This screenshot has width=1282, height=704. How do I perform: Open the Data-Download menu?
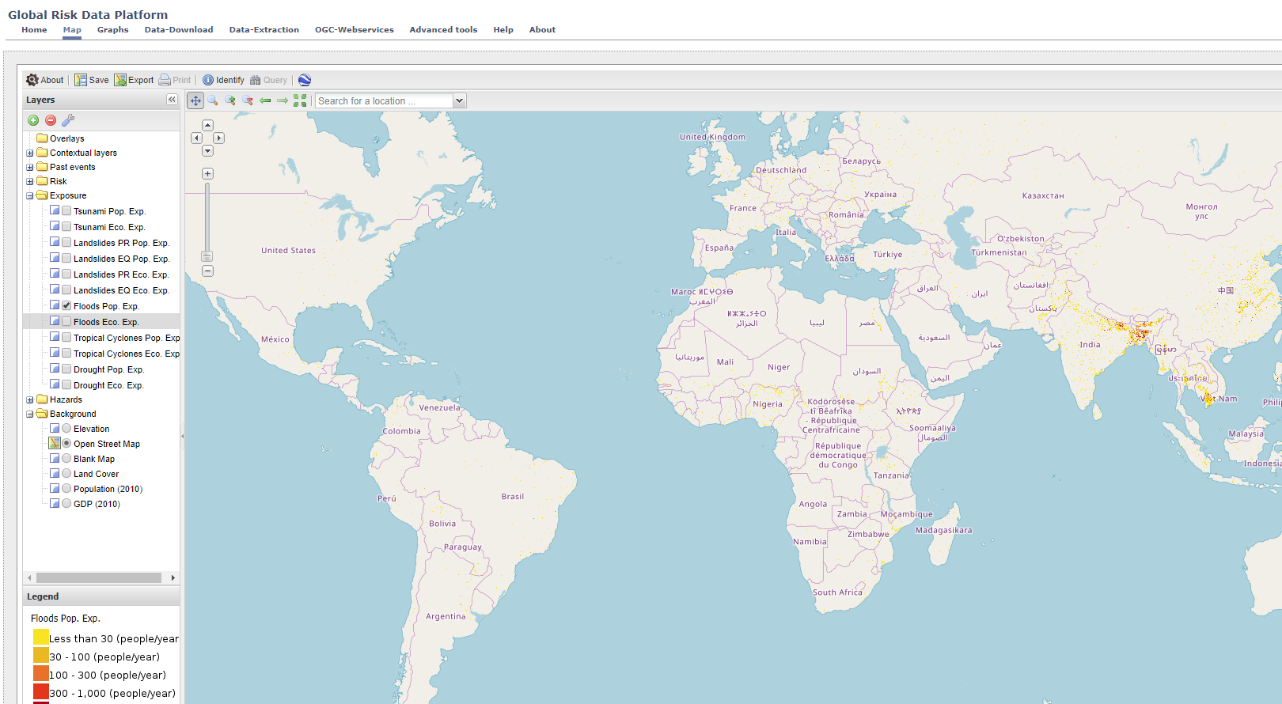point(179,30)
